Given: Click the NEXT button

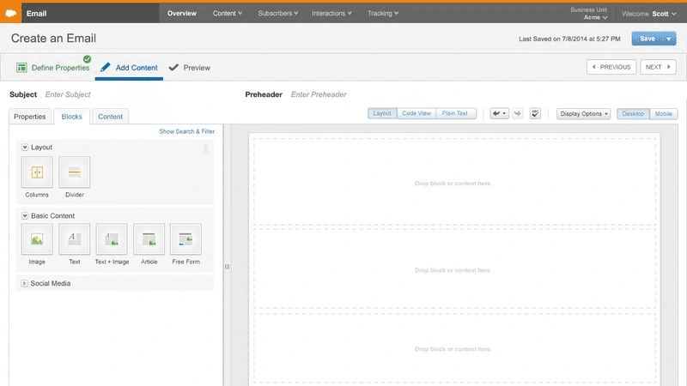Looking at the screenshot, I should tap(658, 67).
